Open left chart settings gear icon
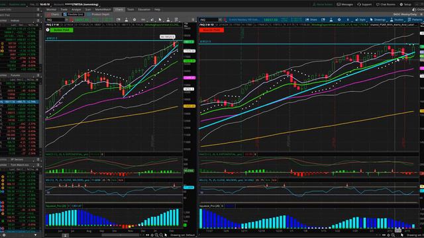This screenshot has width=424, height=238. [x=134, y=20]
